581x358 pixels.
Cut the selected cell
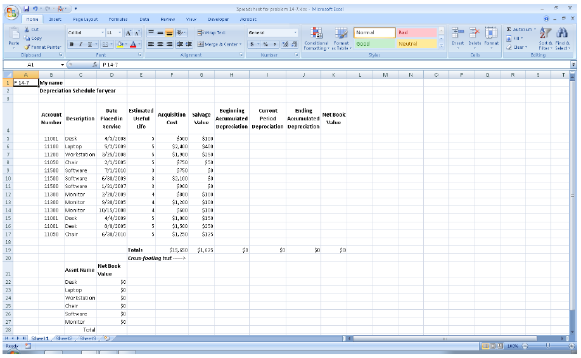click(x=32, y=29)
